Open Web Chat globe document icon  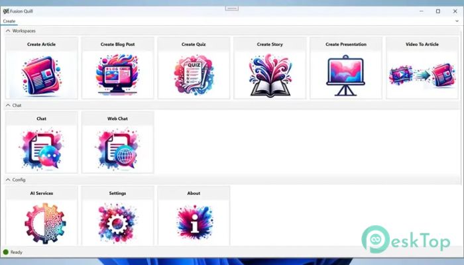coord(117,150)
